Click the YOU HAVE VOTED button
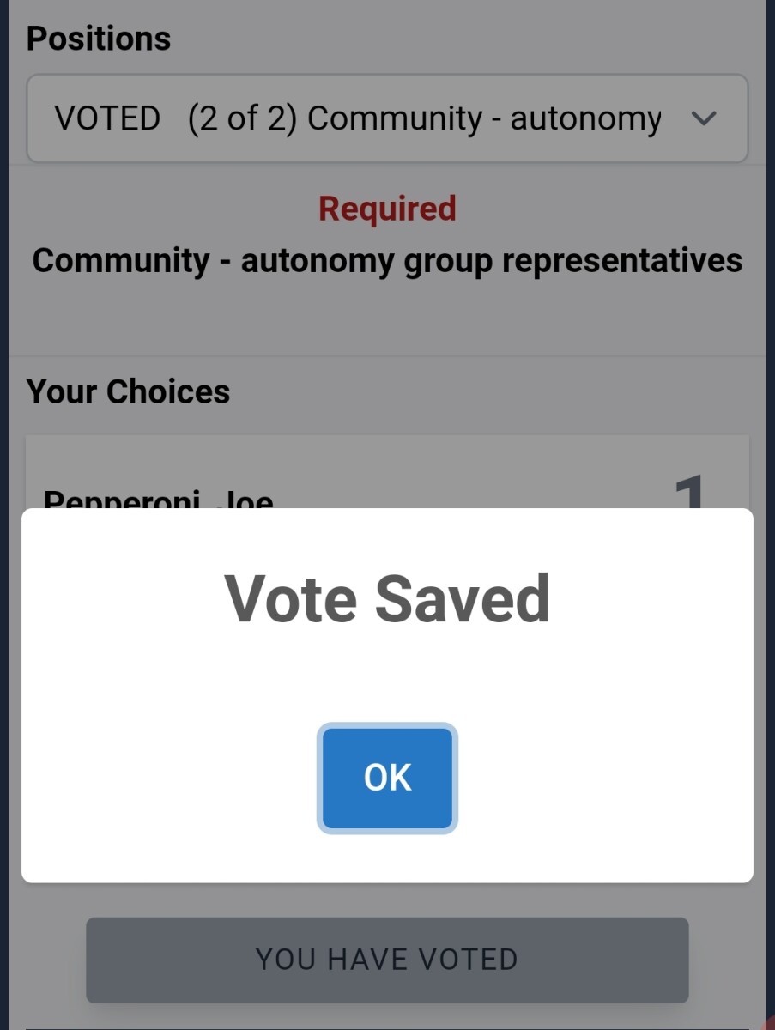 tap(387, 960)
